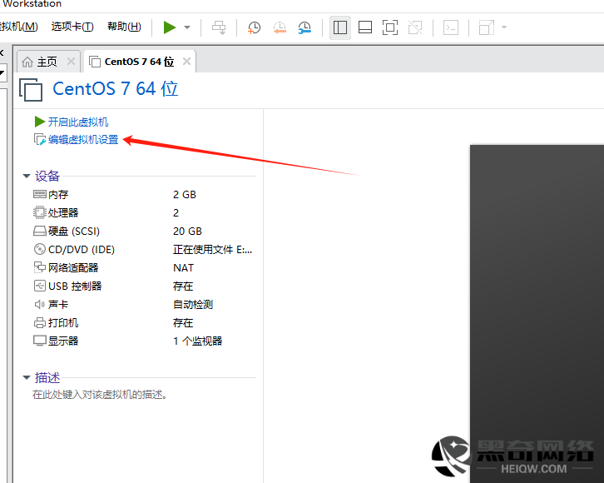Open the 帮助 menu
This screenshot has height=483, width=604.
click(x=124, y=27)
